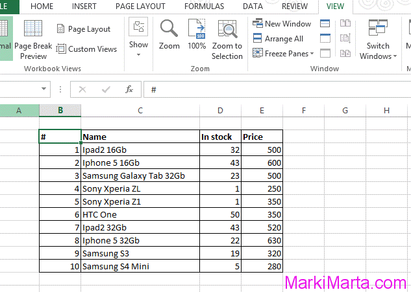Select the 'In stock' header cell
Viewport: 411px width, 292px height.
221,137
